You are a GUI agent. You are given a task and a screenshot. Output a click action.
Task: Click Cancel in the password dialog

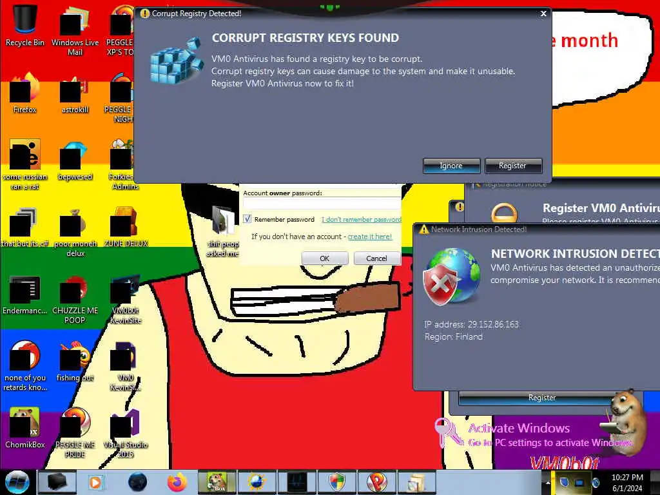(x=376, y=258)
